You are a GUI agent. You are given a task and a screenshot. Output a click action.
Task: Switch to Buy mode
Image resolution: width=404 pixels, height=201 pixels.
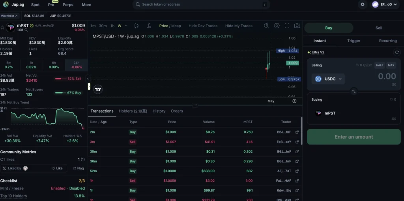[x=329, y=28]
